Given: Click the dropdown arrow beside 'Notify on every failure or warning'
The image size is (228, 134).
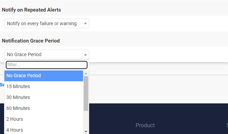Looking at the screenshot, I should tap(85, 23).
